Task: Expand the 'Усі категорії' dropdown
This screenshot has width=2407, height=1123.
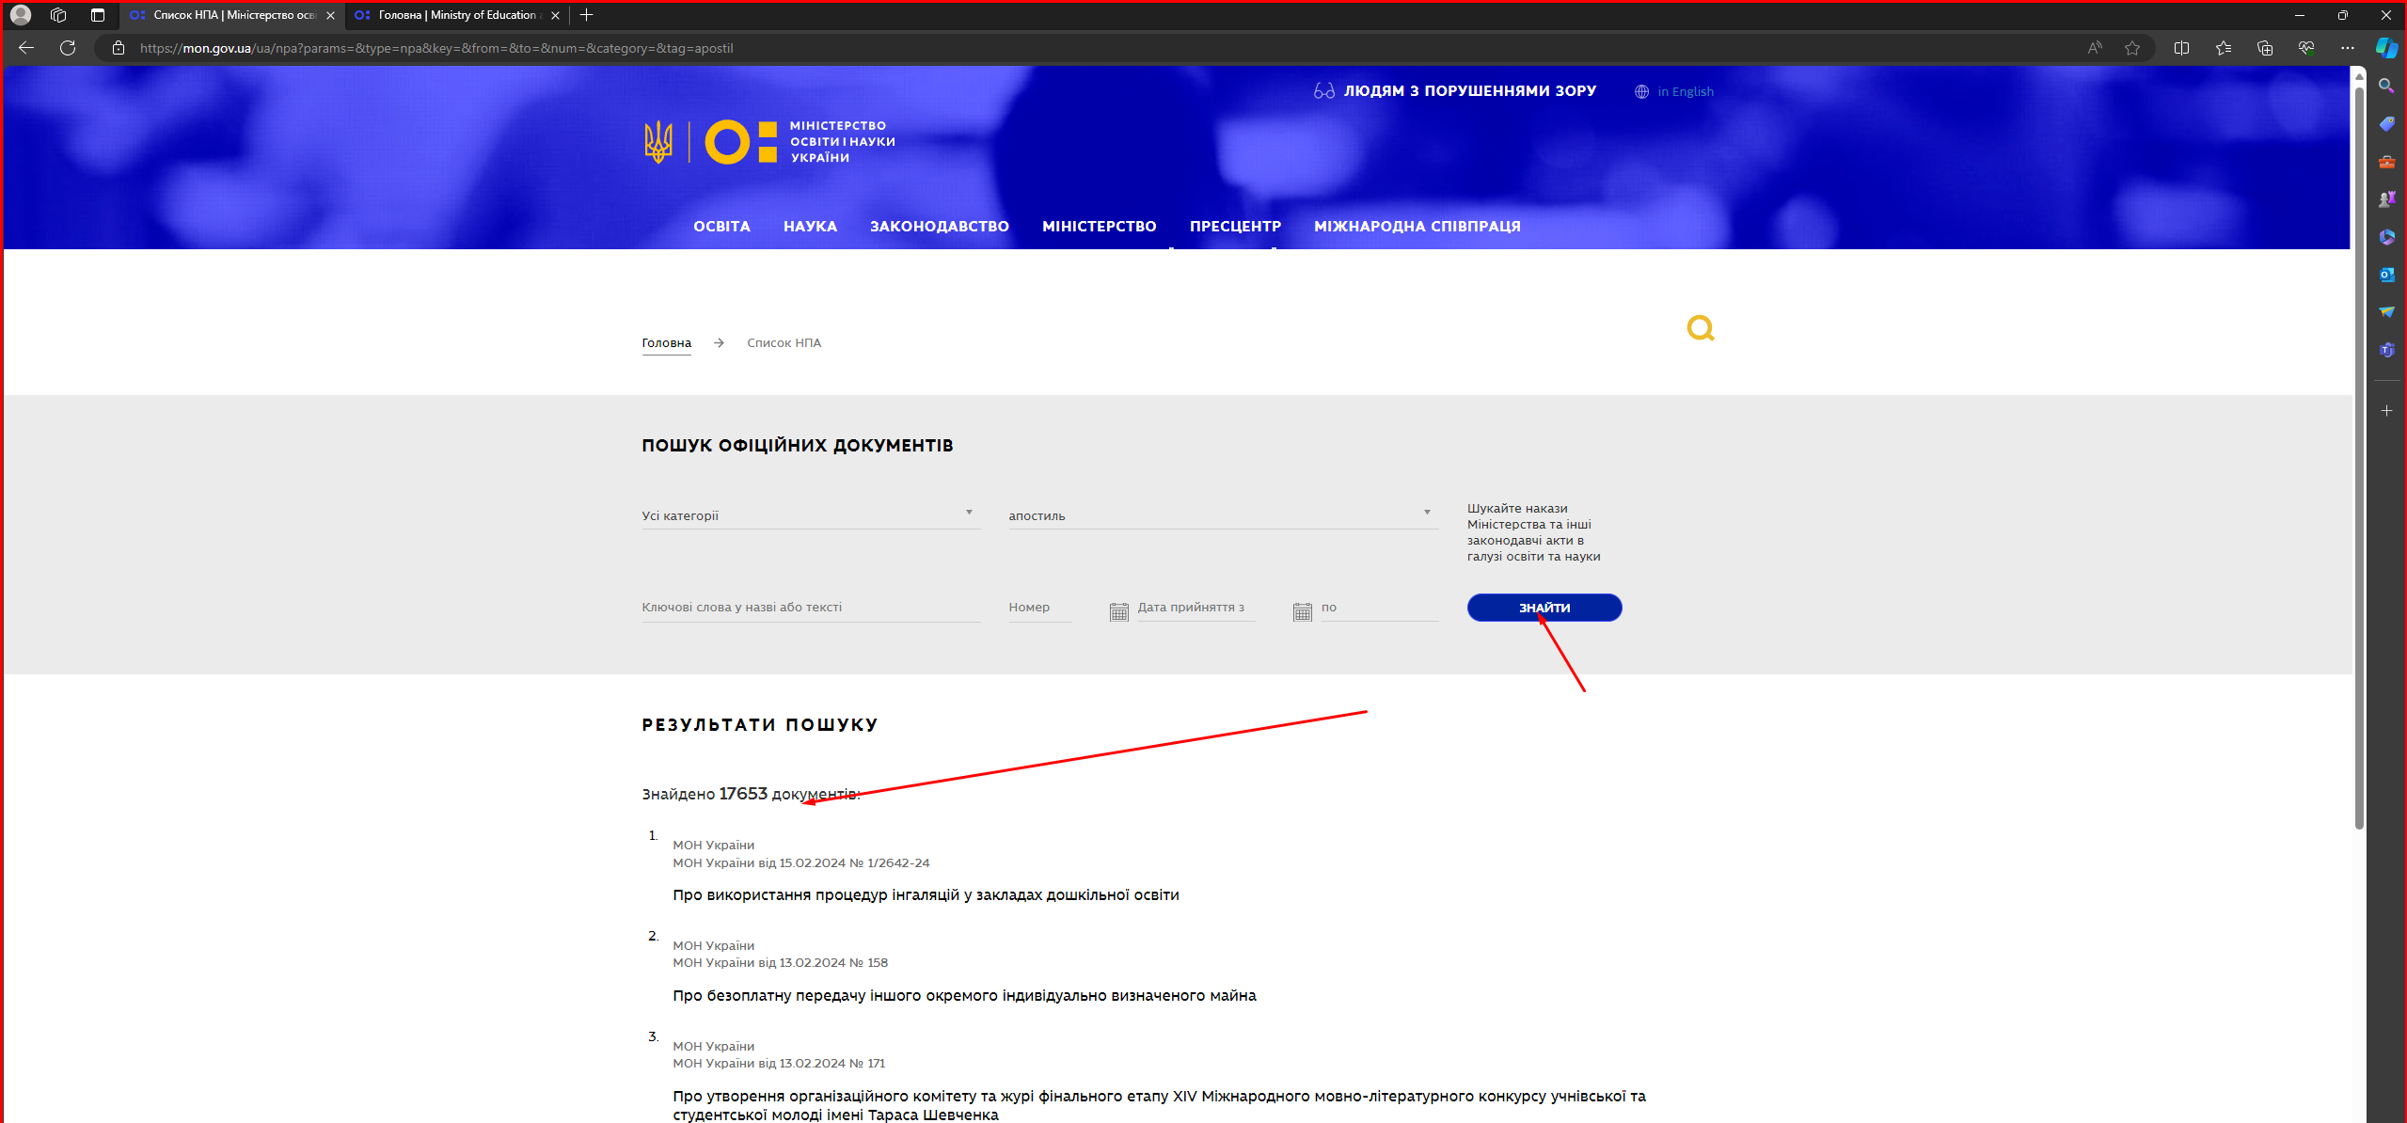Action: (810, 515)
